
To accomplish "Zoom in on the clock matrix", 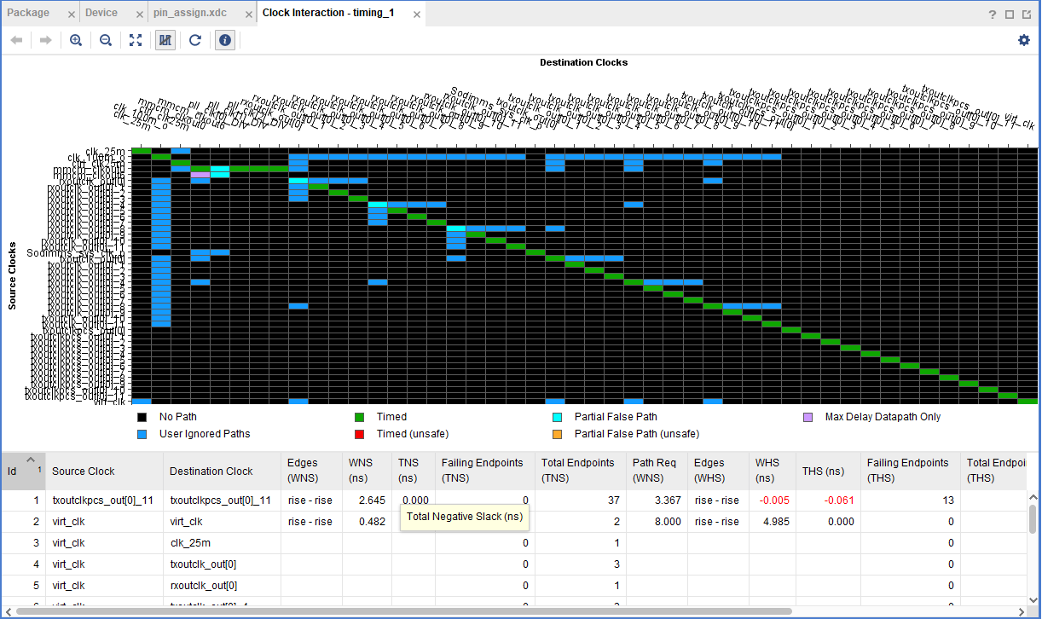I will (76, 40).
